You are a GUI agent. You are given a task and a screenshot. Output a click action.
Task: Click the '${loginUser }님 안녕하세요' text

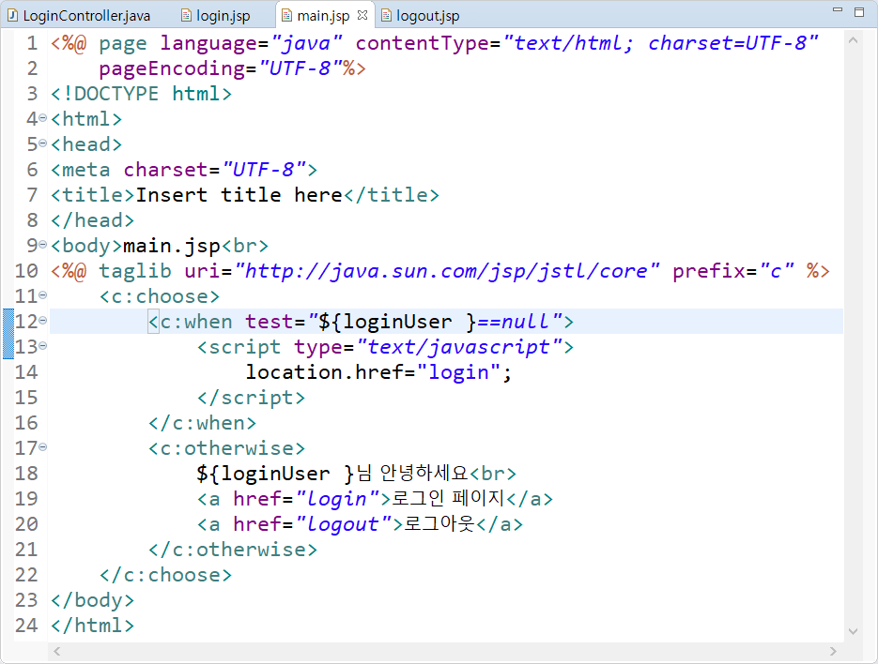tap(332, 474)
